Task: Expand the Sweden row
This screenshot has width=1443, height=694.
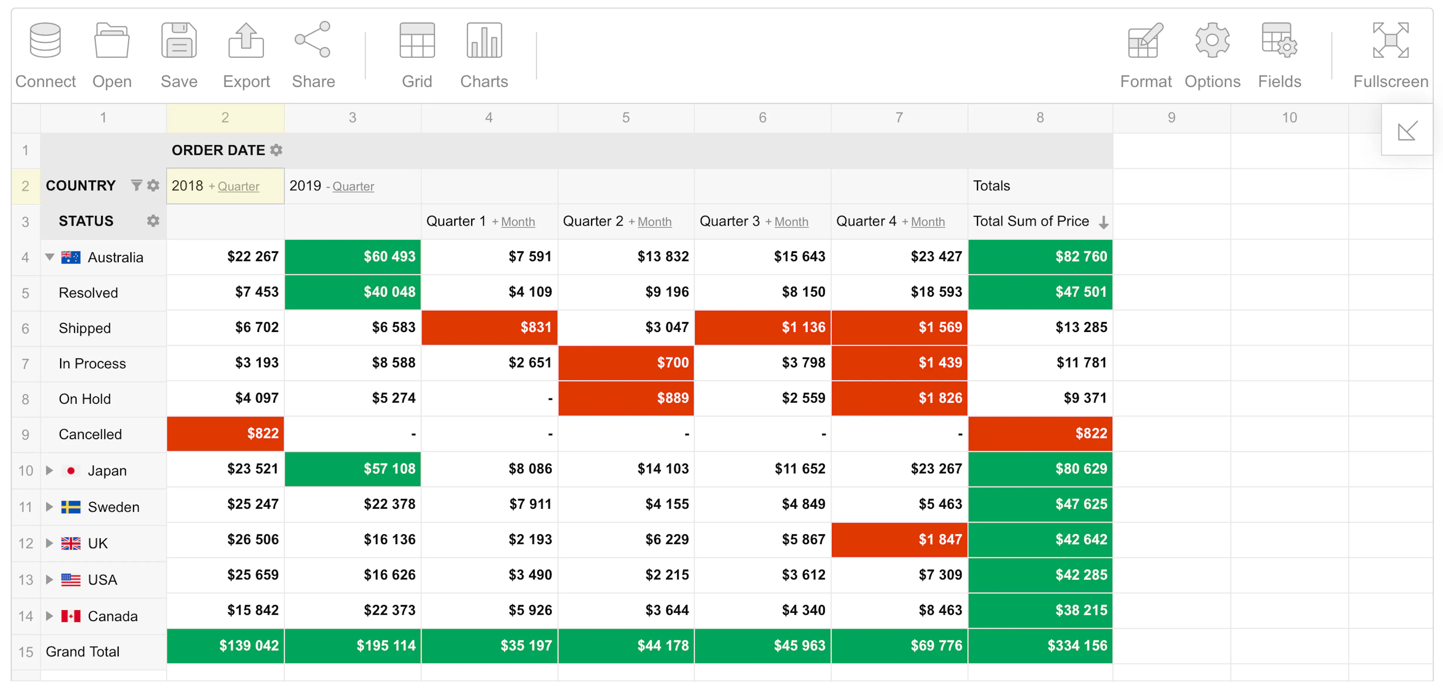Action: tap(49, 507)
